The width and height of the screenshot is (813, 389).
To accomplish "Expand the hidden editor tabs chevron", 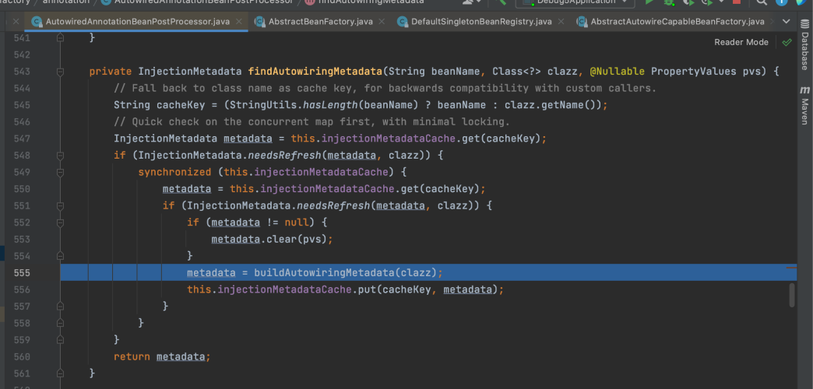I will pos(787,22).
